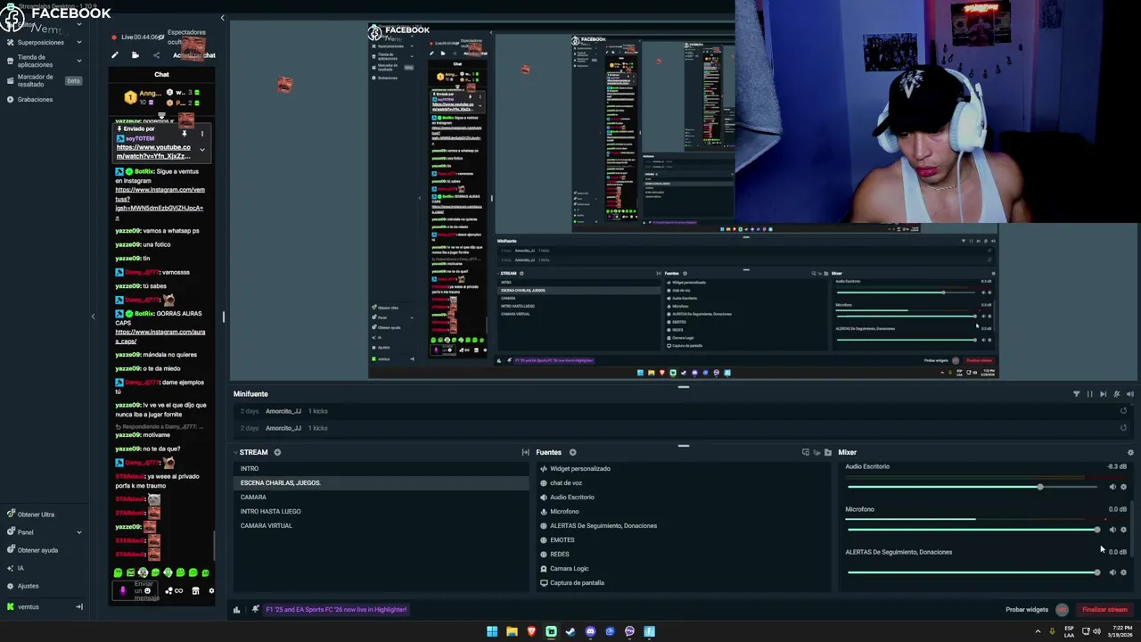This screenshot has height=642, width=1141.
Task: Mute ALERTAS De Seguimiento, Donaciones audio
Action: [x=1112, y=572]
